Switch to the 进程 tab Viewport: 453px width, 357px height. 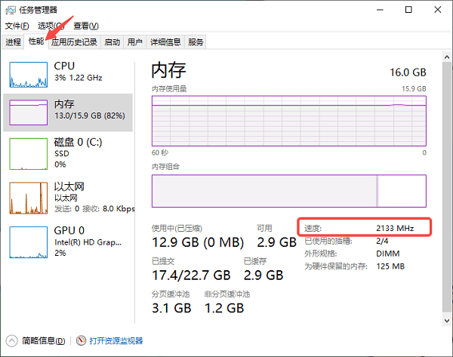pos(13,42)
